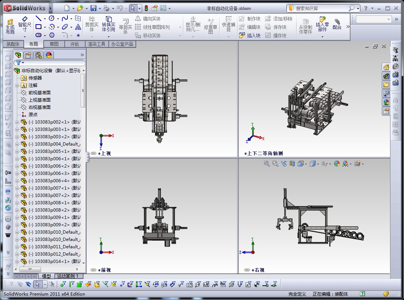The height and width of the screenshot is (300, 404).
Task: Click the Mate (配合) icon
Action: [x=337, y=24]
